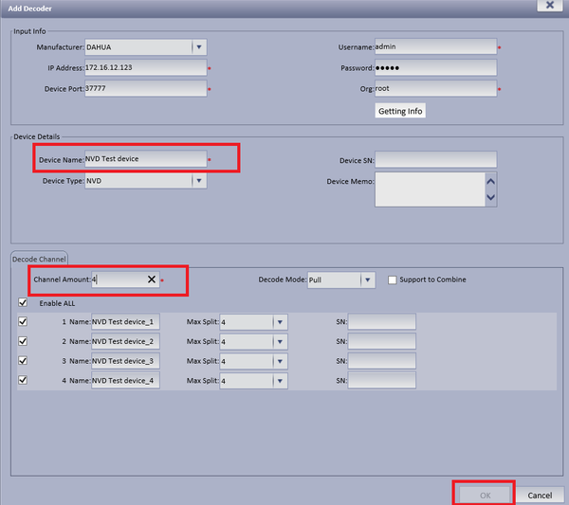Click the OK button

coord(485,495)
